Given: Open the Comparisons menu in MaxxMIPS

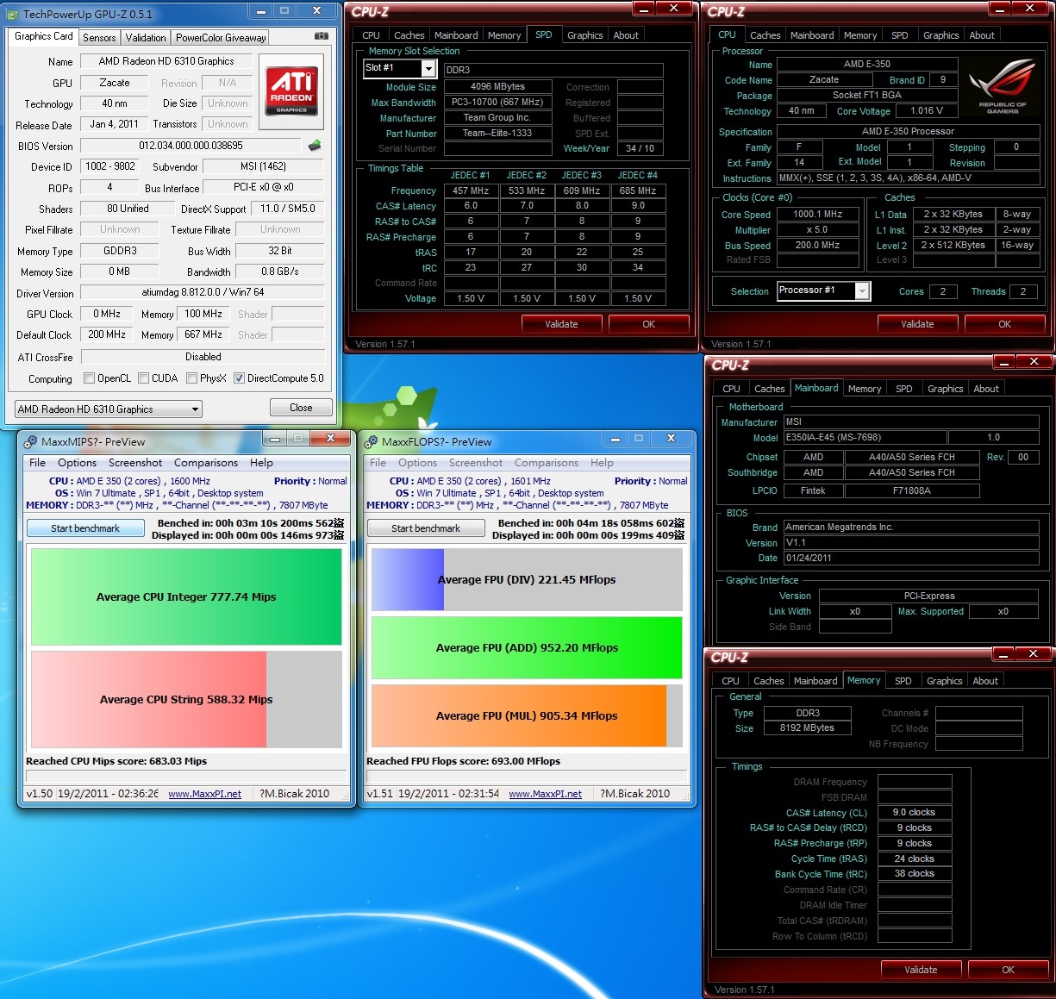Looking at the screenshot, I should click(x=206, y=463).
